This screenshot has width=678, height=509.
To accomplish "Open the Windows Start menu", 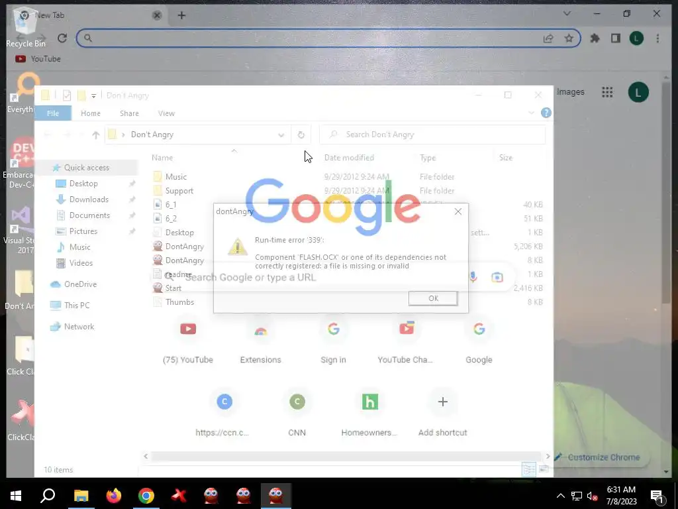I will coord(16,496).
